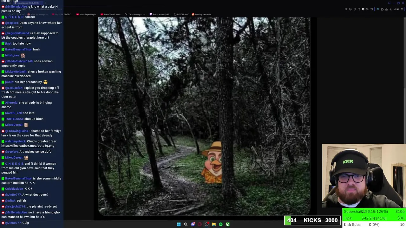Click the 404 KICKS 3000 goal bar

click(312, 220)
